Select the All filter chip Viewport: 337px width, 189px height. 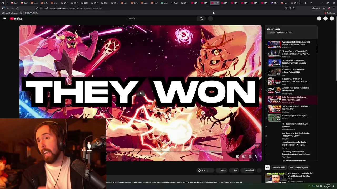267,167
